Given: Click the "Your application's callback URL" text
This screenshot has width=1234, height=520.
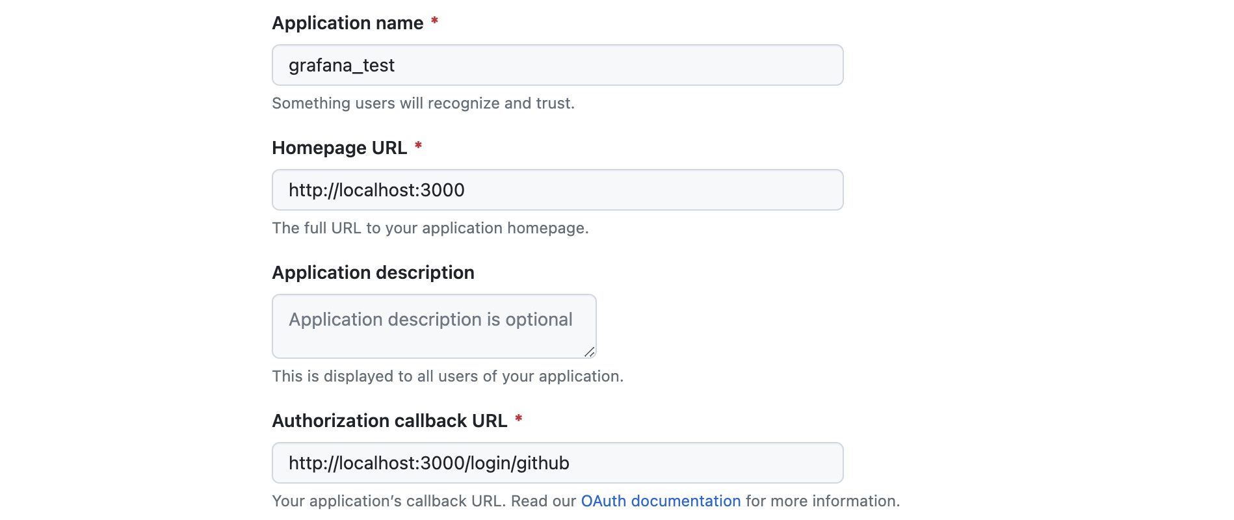Looking at the screenshot, I should pyautogui.click(x=389, y=501).
